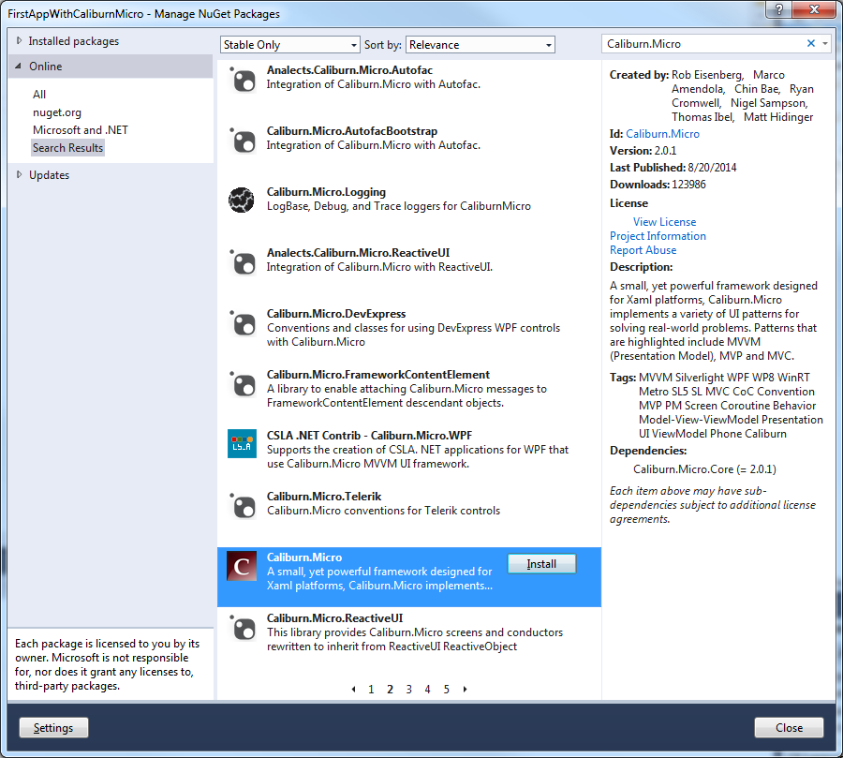Click the Caliburn.Micro.FrameworkContentElement package icon
Image resolution: width=843 pixels, height=758 pixels.
click(243, 383)
